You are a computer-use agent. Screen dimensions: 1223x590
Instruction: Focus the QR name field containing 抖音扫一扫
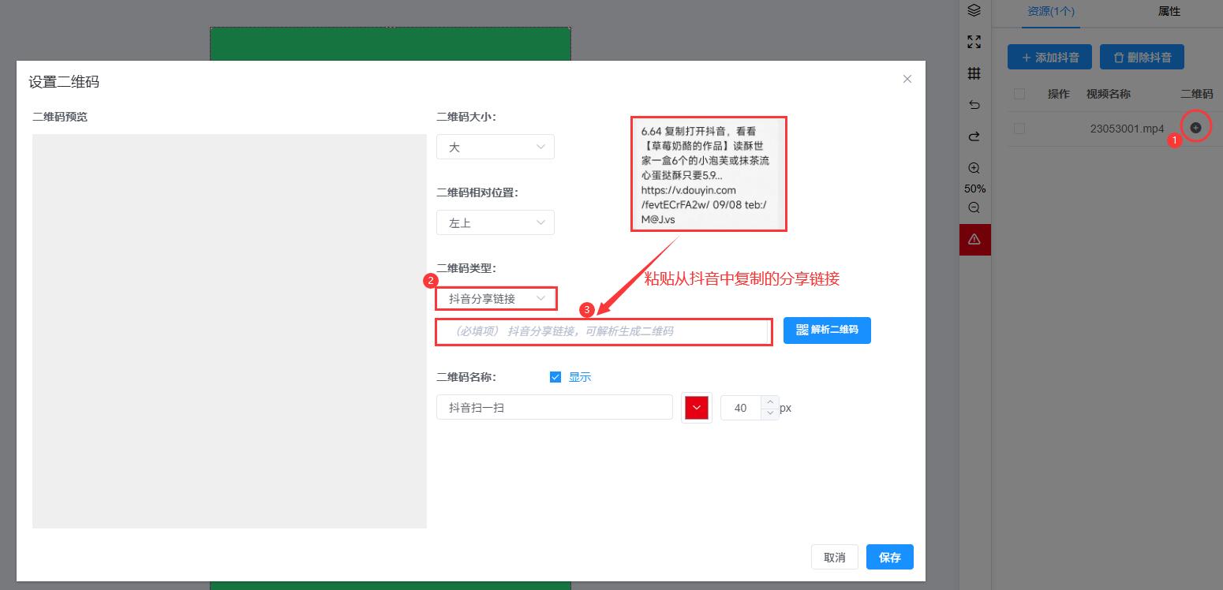coord(555,408)
